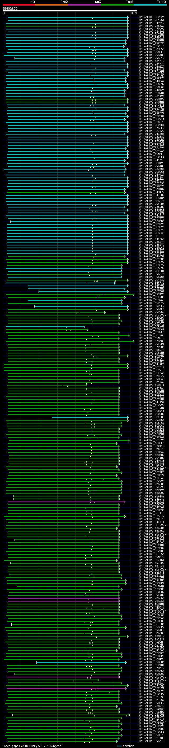Open hit UniRef100_Q3EBX0
169x748 pixels.
152,26
